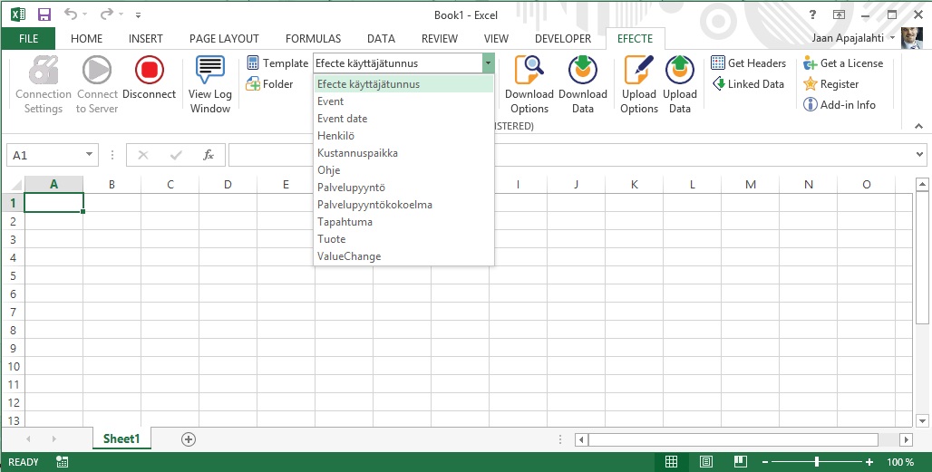Switch to Normal view in status bar
The image size is (932, 472).
pos(671,462)
